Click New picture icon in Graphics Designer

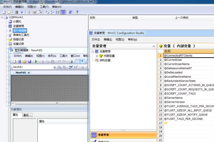click(15, 61)
